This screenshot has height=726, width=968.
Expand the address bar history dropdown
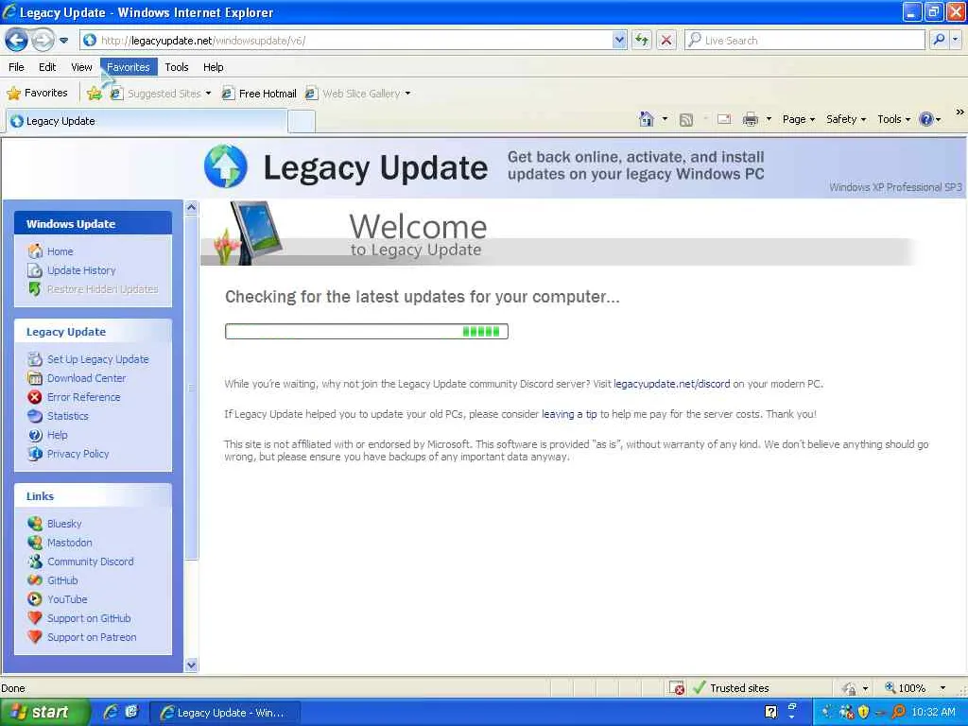point(619,41)
